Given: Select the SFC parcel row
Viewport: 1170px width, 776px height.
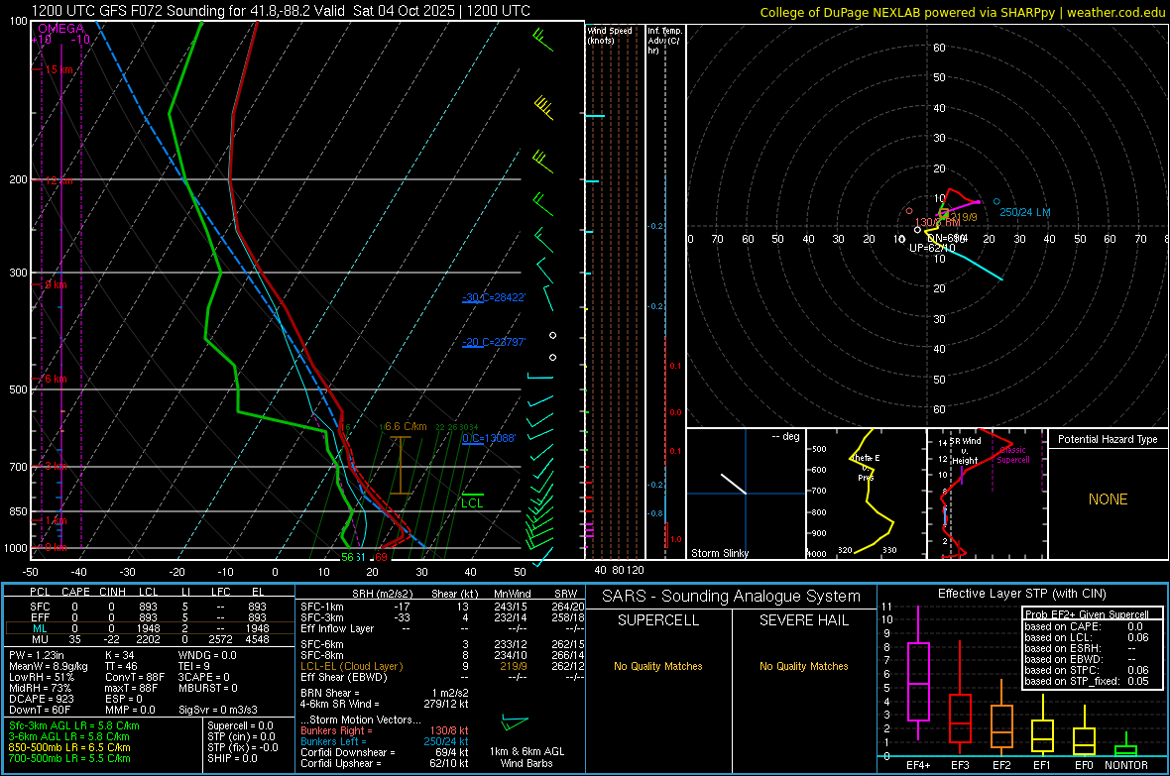Looking at the screenshot, I should [149, 607].
